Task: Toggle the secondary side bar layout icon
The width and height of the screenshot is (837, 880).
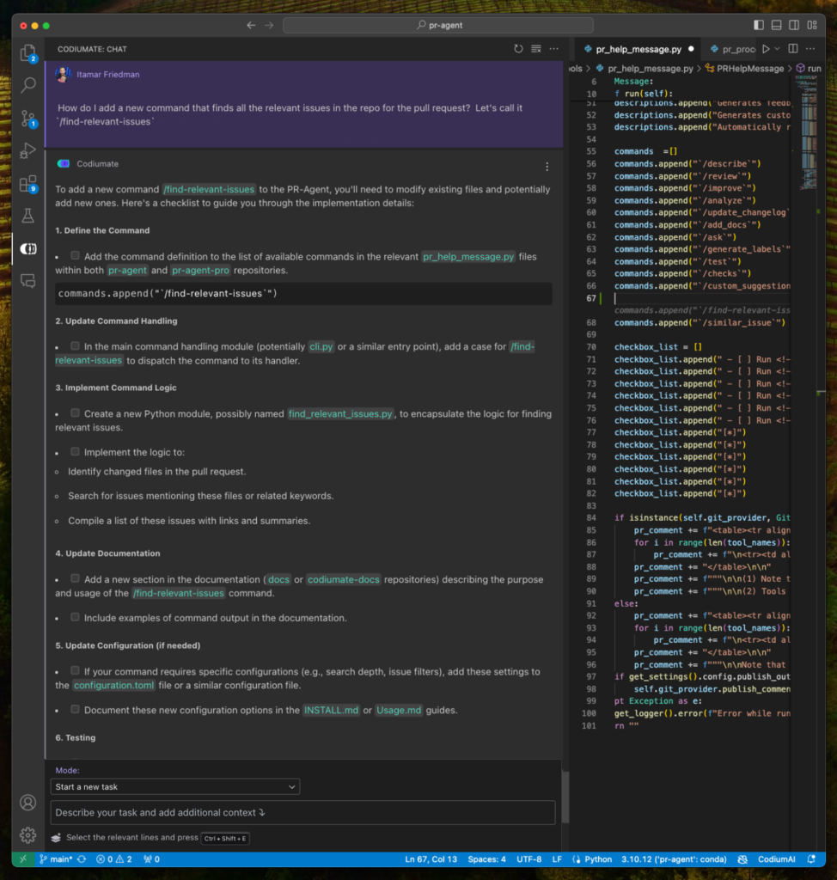Action: [794, 25]
